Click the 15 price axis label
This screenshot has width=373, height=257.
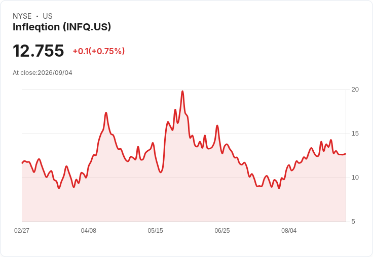tap(355, 134)
